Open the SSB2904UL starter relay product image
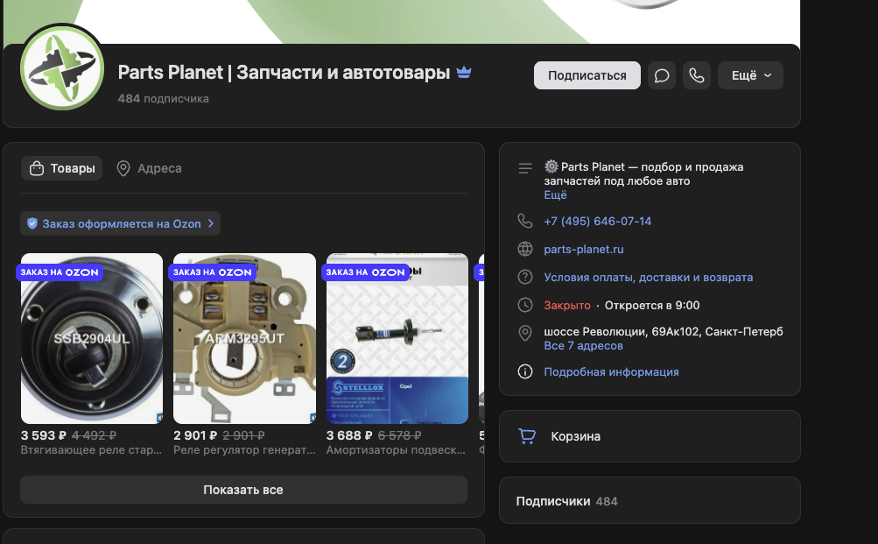The width and height of the screenshot is (878, 544). click(x=92, y=338)
